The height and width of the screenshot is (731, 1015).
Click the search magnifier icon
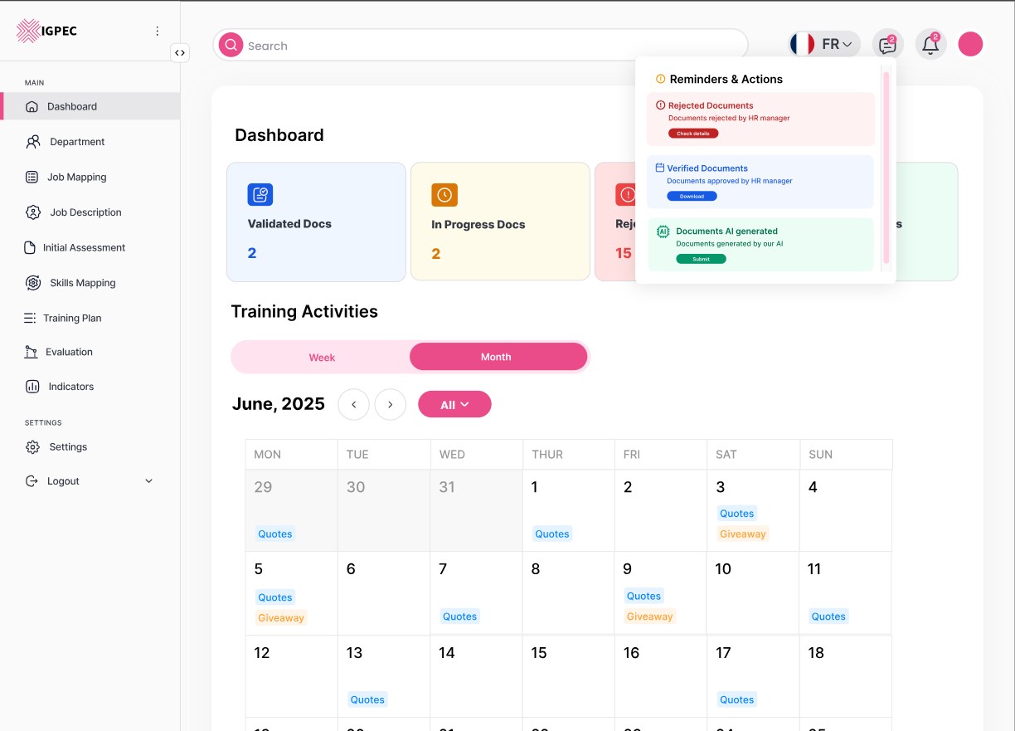231,46
